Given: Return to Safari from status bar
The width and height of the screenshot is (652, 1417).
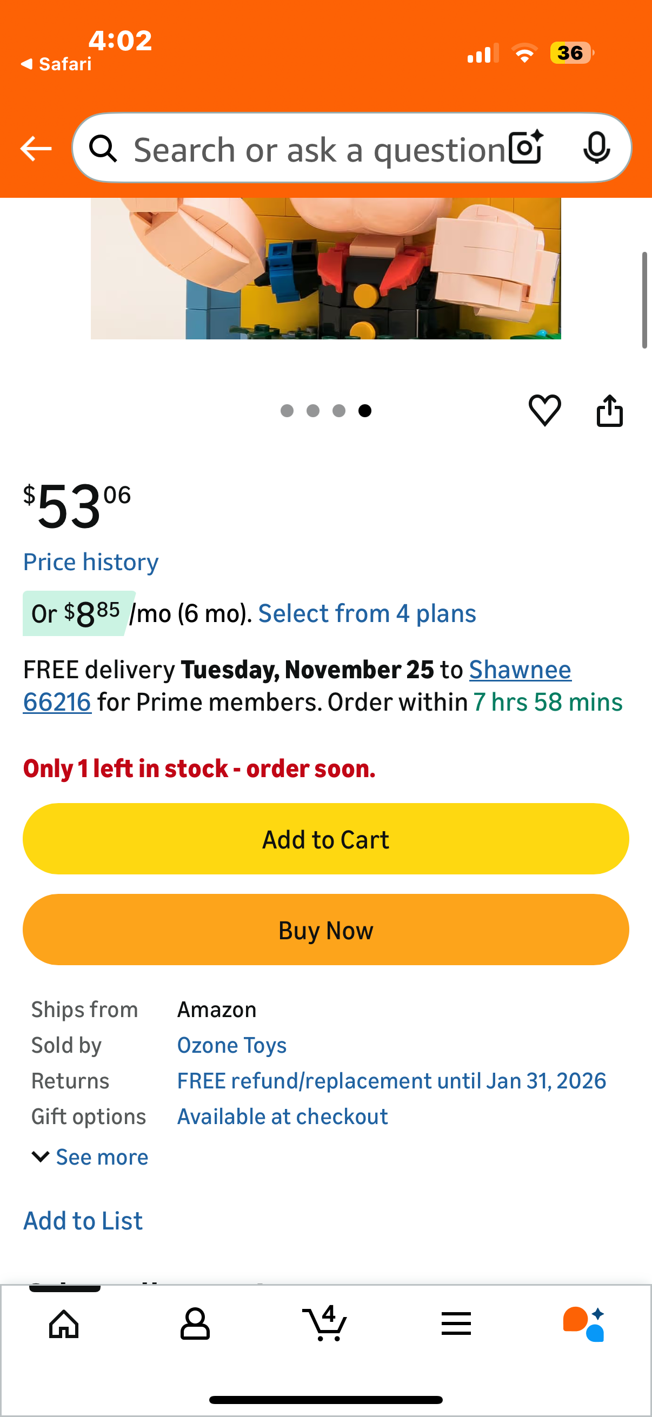Looking at the screenshot, I should click(56, 64).
